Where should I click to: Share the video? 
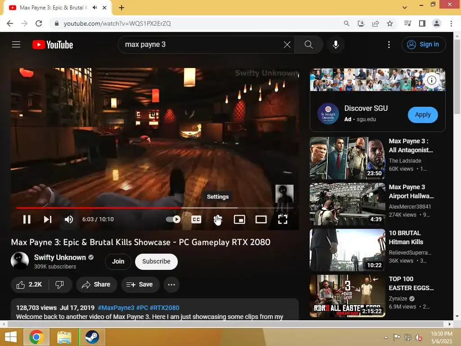point(96,285)
